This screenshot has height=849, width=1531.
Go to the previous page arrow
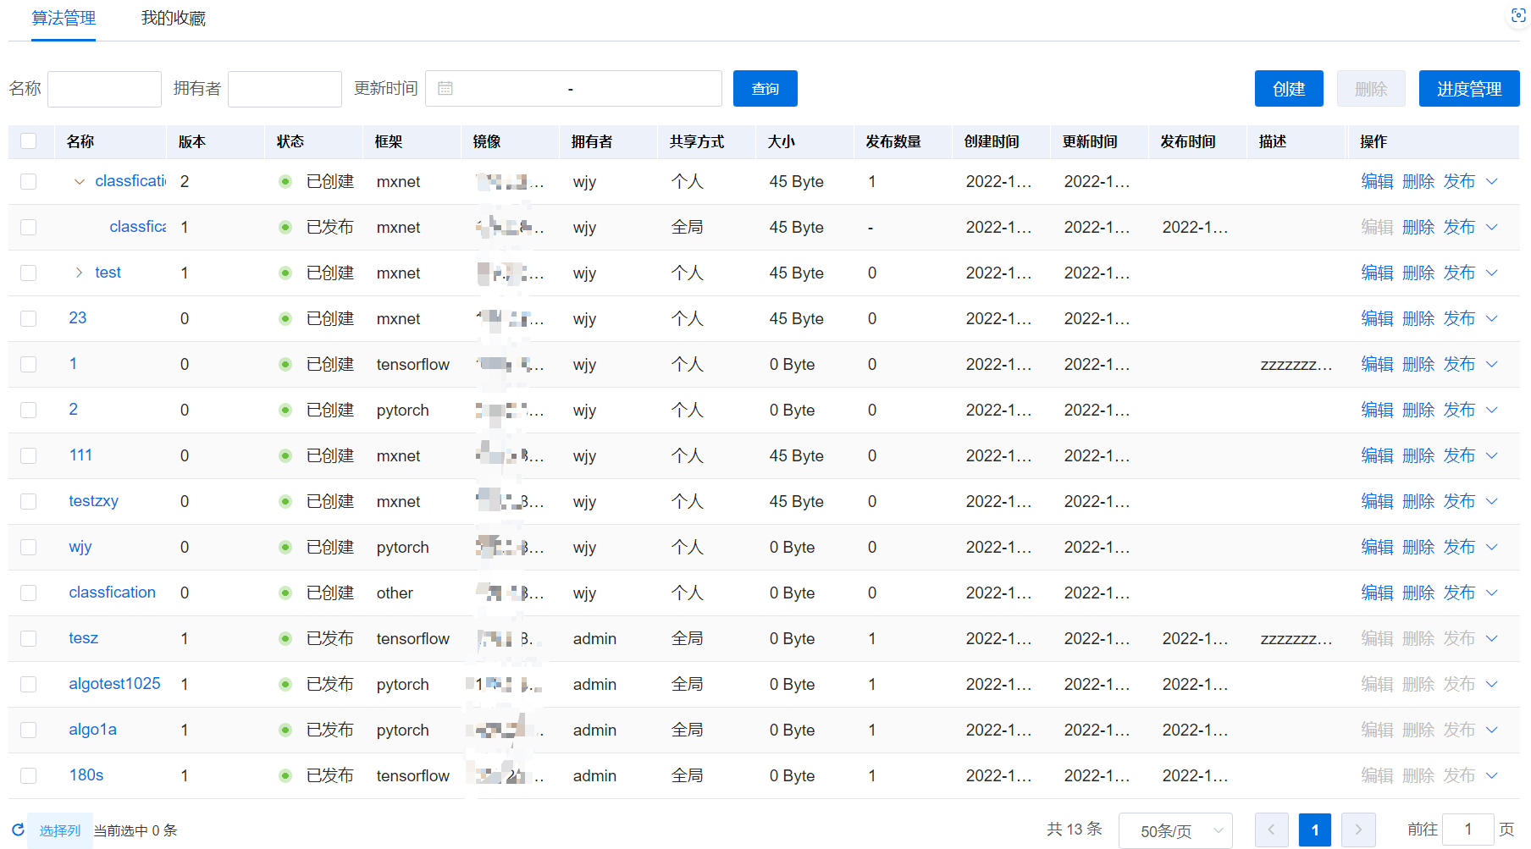click(x=1271, y=830)
